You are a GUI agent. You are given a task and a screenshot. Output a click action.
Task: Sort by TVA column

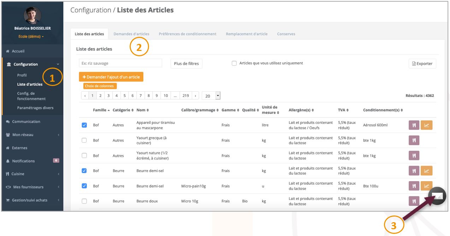[343, 110]
